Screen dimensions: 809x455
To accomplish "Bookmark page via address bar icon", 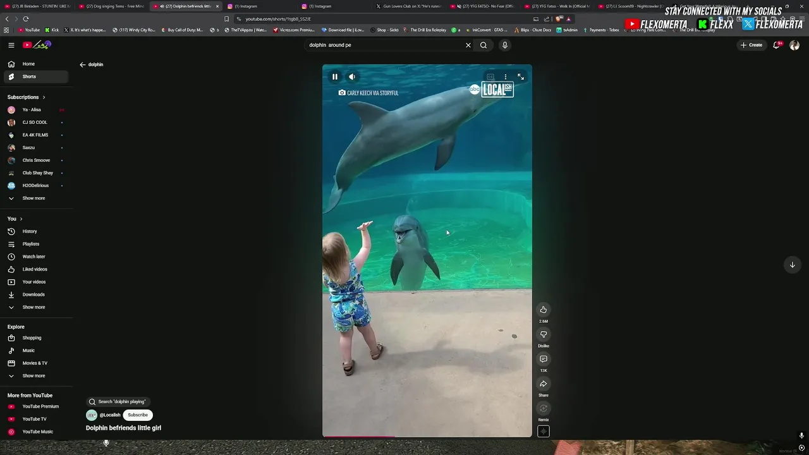I will click(226, 19).
